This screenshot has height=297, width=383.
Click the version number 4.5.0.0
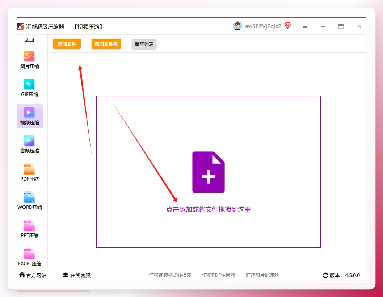click(352, 275)
